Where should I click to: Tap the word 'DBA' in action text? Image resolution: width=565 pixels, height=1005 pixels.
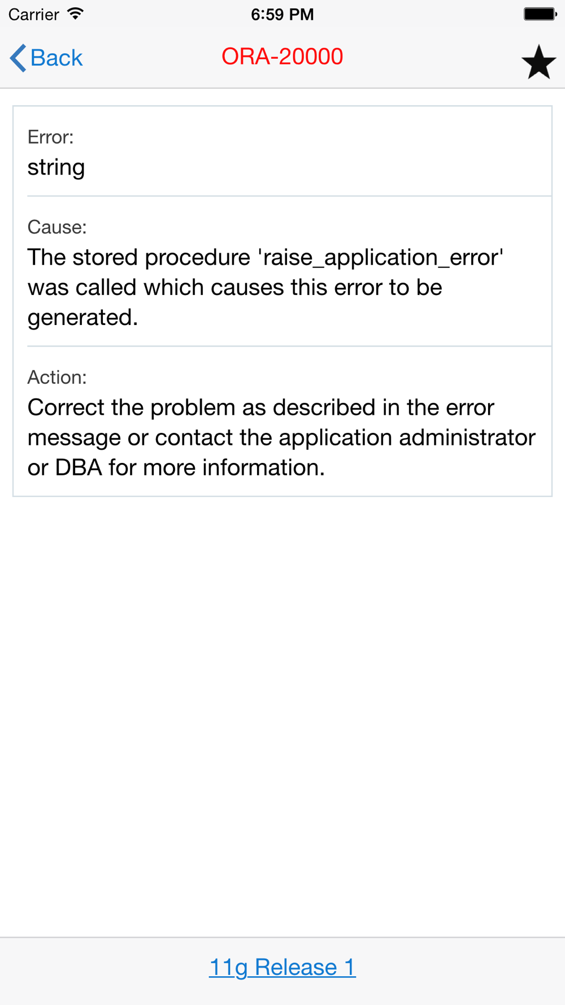[79, 467]
